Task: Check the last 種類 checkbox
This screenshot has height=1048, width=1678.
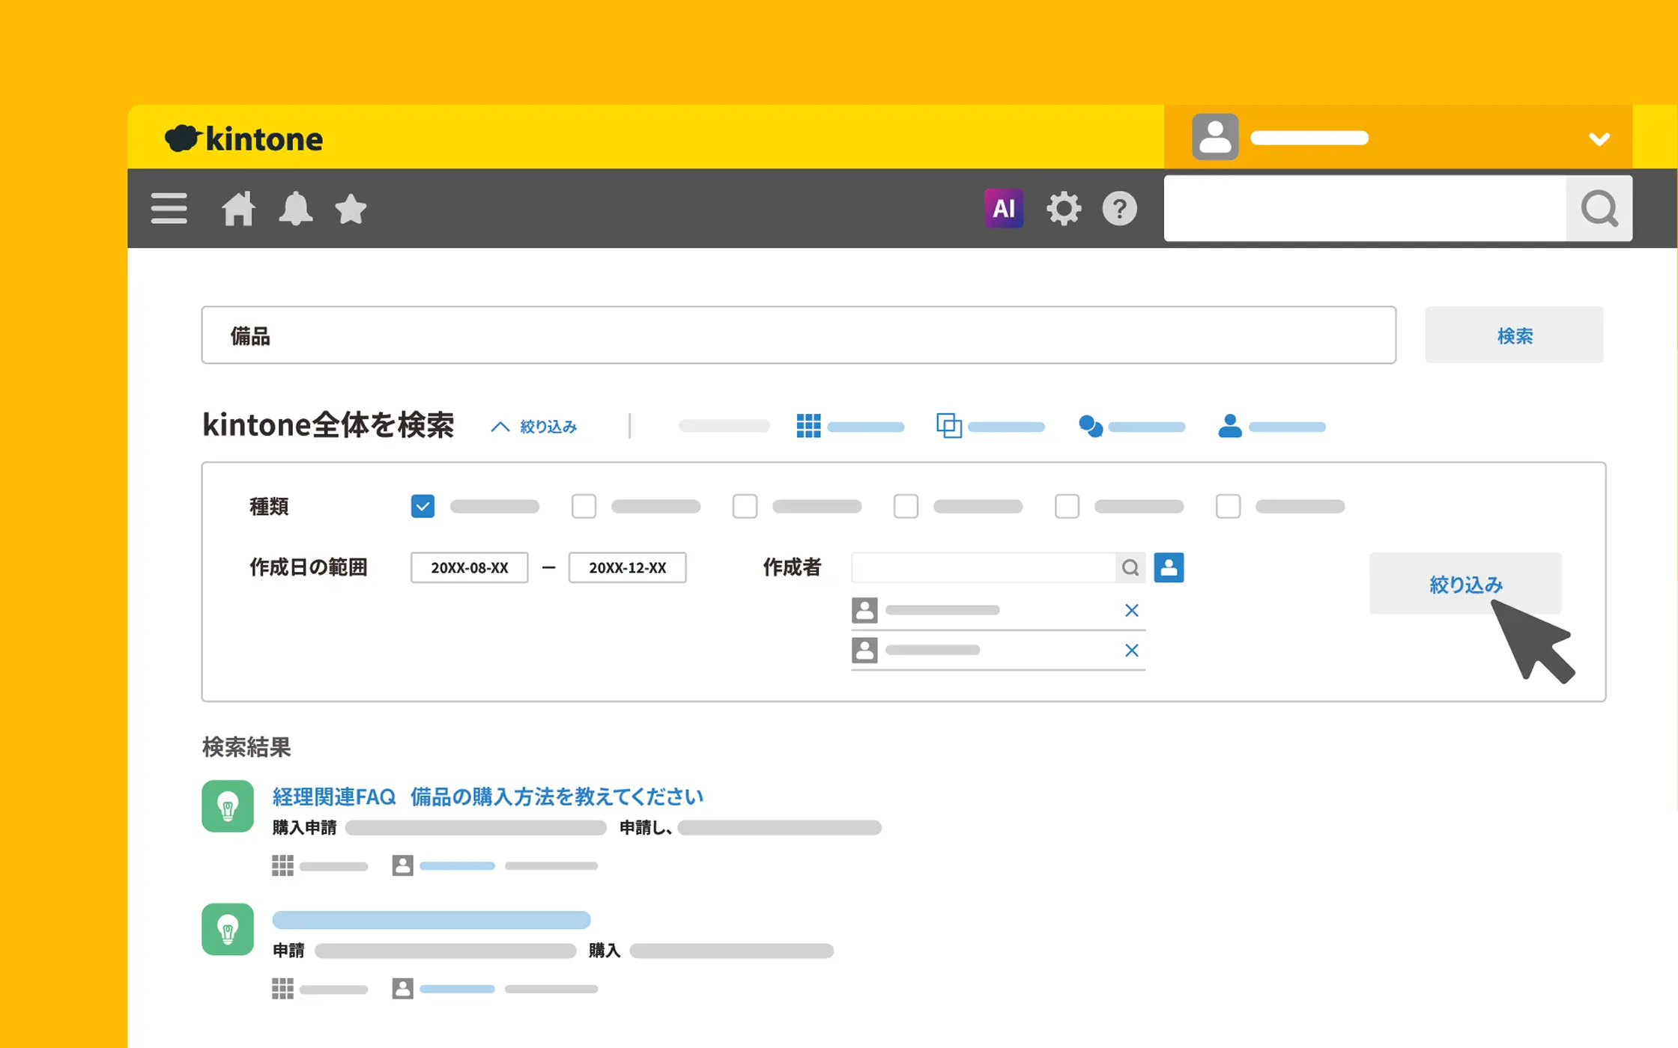Action: click(1228, 507)
